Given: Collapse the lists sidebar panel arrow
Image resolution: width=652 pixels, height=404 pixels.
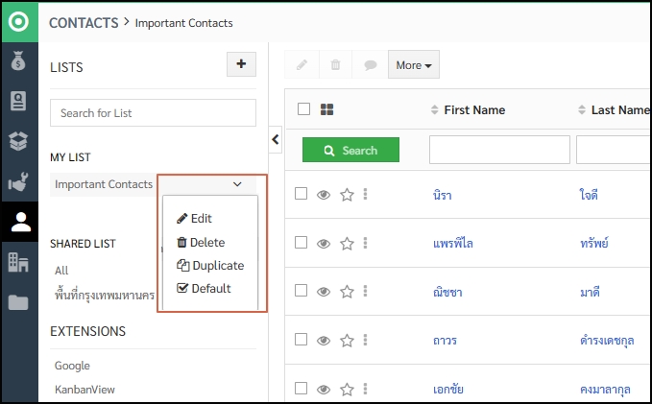Looking at the screenshot, I should [x=276, y=140].
